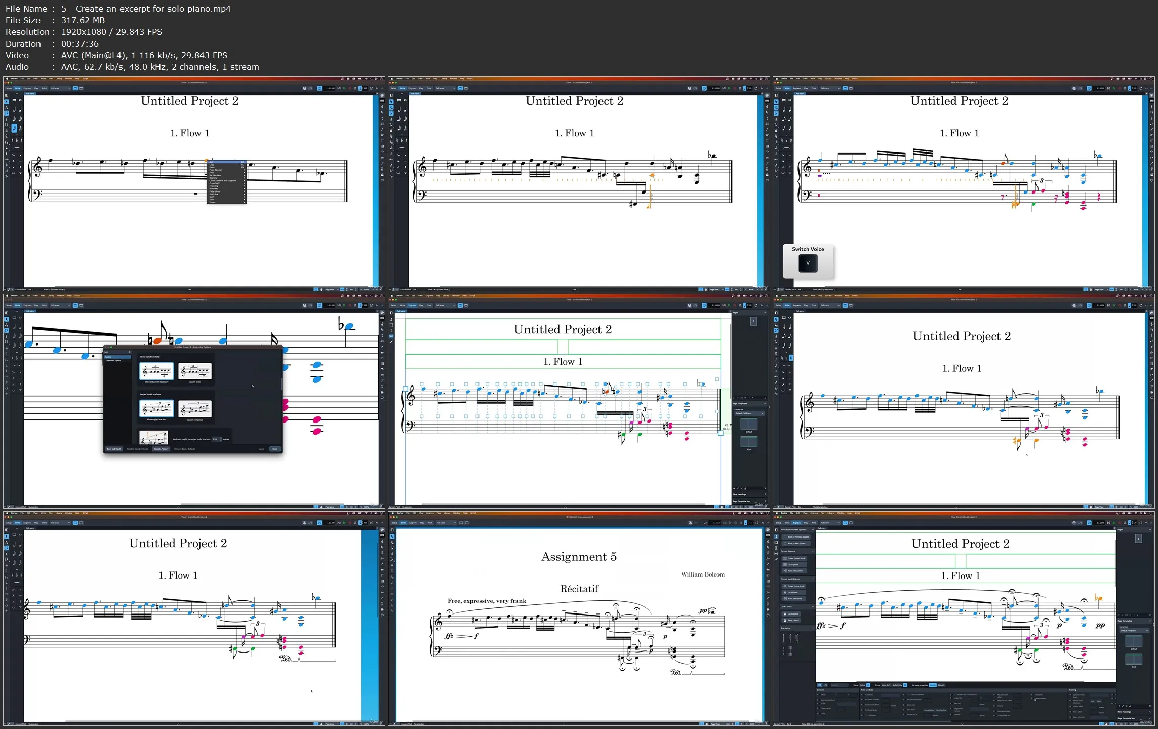The height and width of the screenshot is (729, 1158).
Task: Click Save as Default in Engraving Options dialog
Action: 114,449
